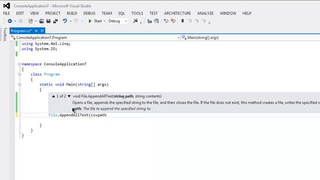Pin the Program.cs tab
Screen dimensions: 320x180
[x=36, y=31]
